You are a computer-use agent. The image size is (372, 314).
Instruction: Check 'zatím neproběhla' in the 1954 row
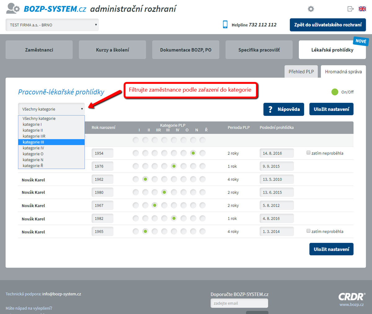[308, 153]
